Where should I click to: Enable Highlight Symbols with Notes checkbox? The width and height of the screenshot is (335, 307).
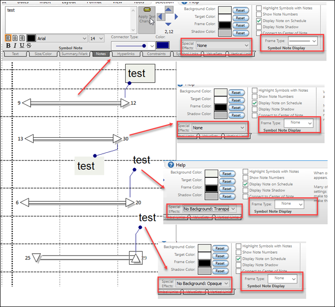(x=259, y=8)
